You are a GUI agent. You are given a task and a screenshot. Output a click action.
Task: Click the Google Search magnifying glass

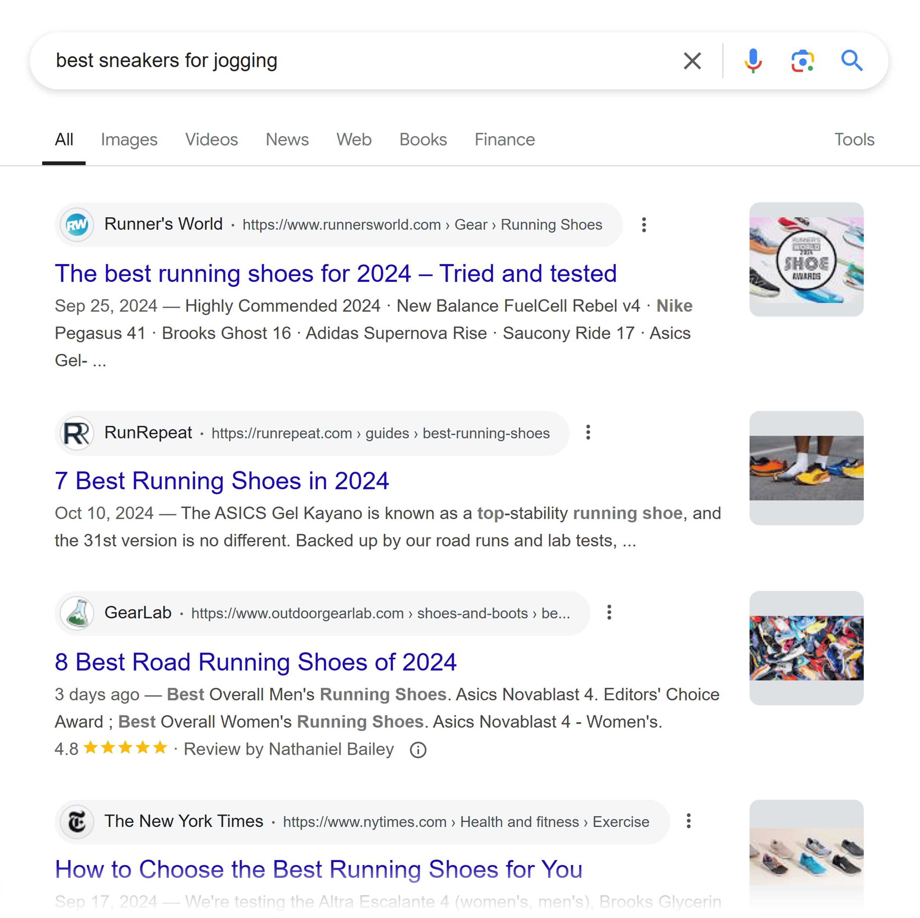(851, 60)
